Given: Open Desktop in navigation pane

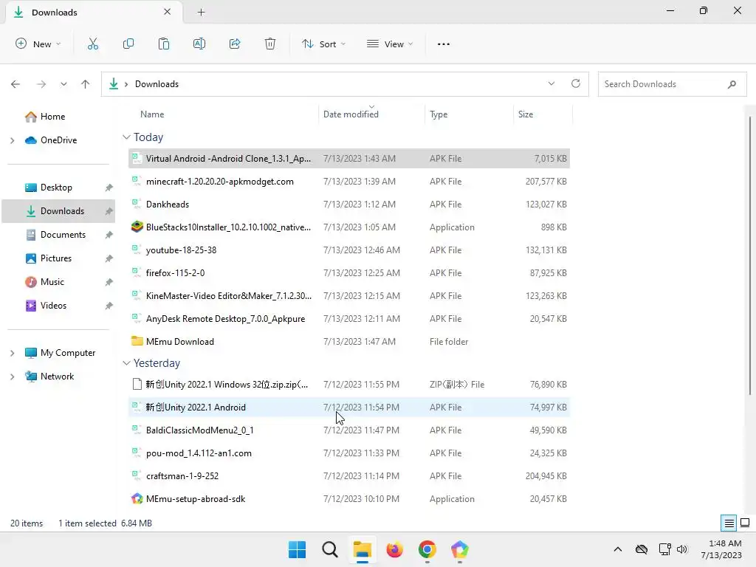Looking at the screenshot, I should [56, 188].
